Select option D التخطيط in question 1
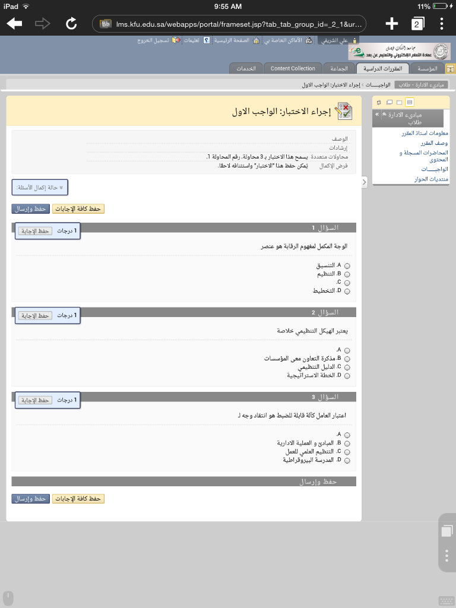The height and width of the screenshot is (608, 456). (347, 292)
